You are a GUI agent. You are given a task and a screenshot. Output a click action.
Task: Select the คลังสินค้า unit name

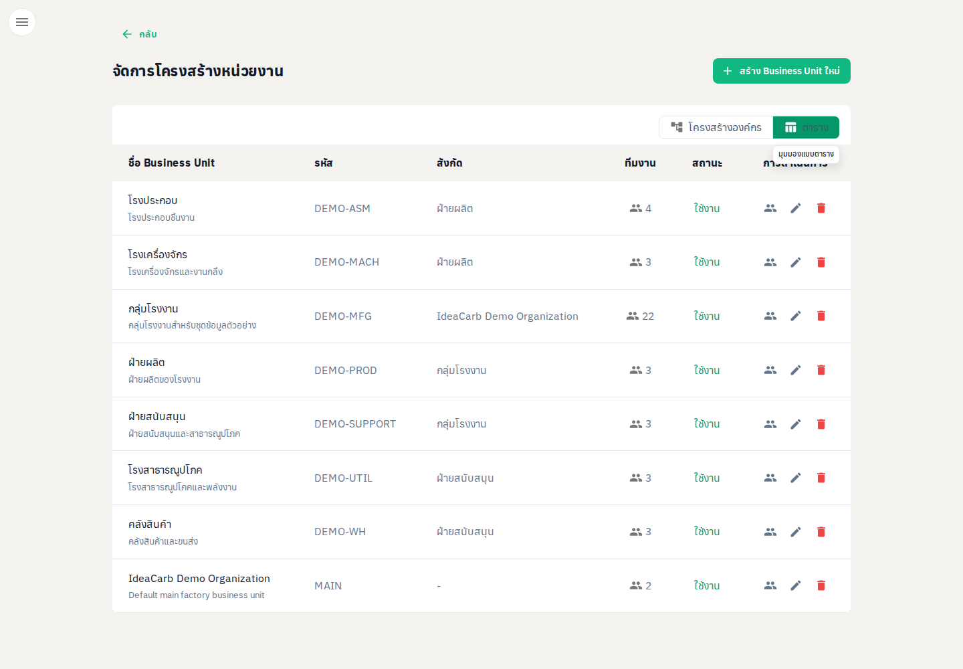(x=150, y=524)
